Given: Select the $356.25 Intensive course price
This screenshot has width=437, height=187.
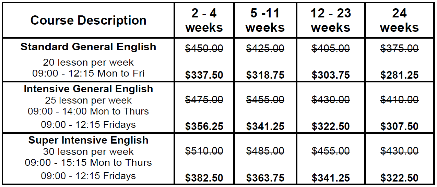Looking at the screenshot, I should (x=204, y=126).
